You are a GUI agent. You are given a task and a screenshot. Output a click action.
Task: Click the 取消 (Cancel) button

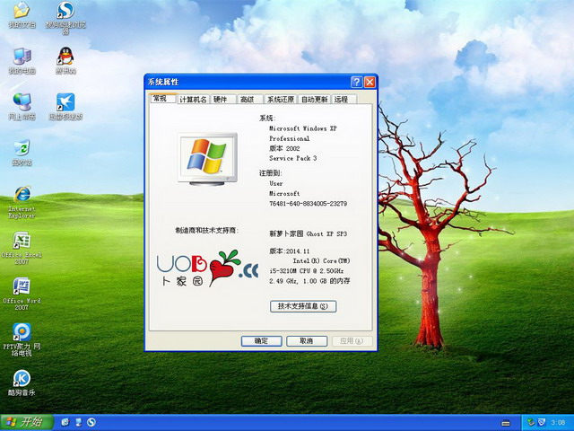pos(307,341)
